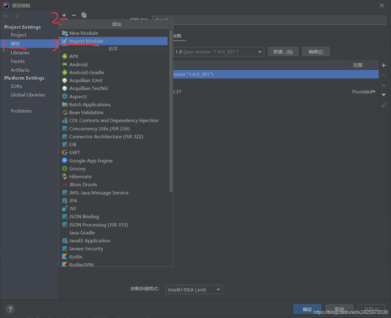The width and height of the screenshot is (391, 318).
Task: Choose Import Module from the add menu
Action: click(113, 41)
